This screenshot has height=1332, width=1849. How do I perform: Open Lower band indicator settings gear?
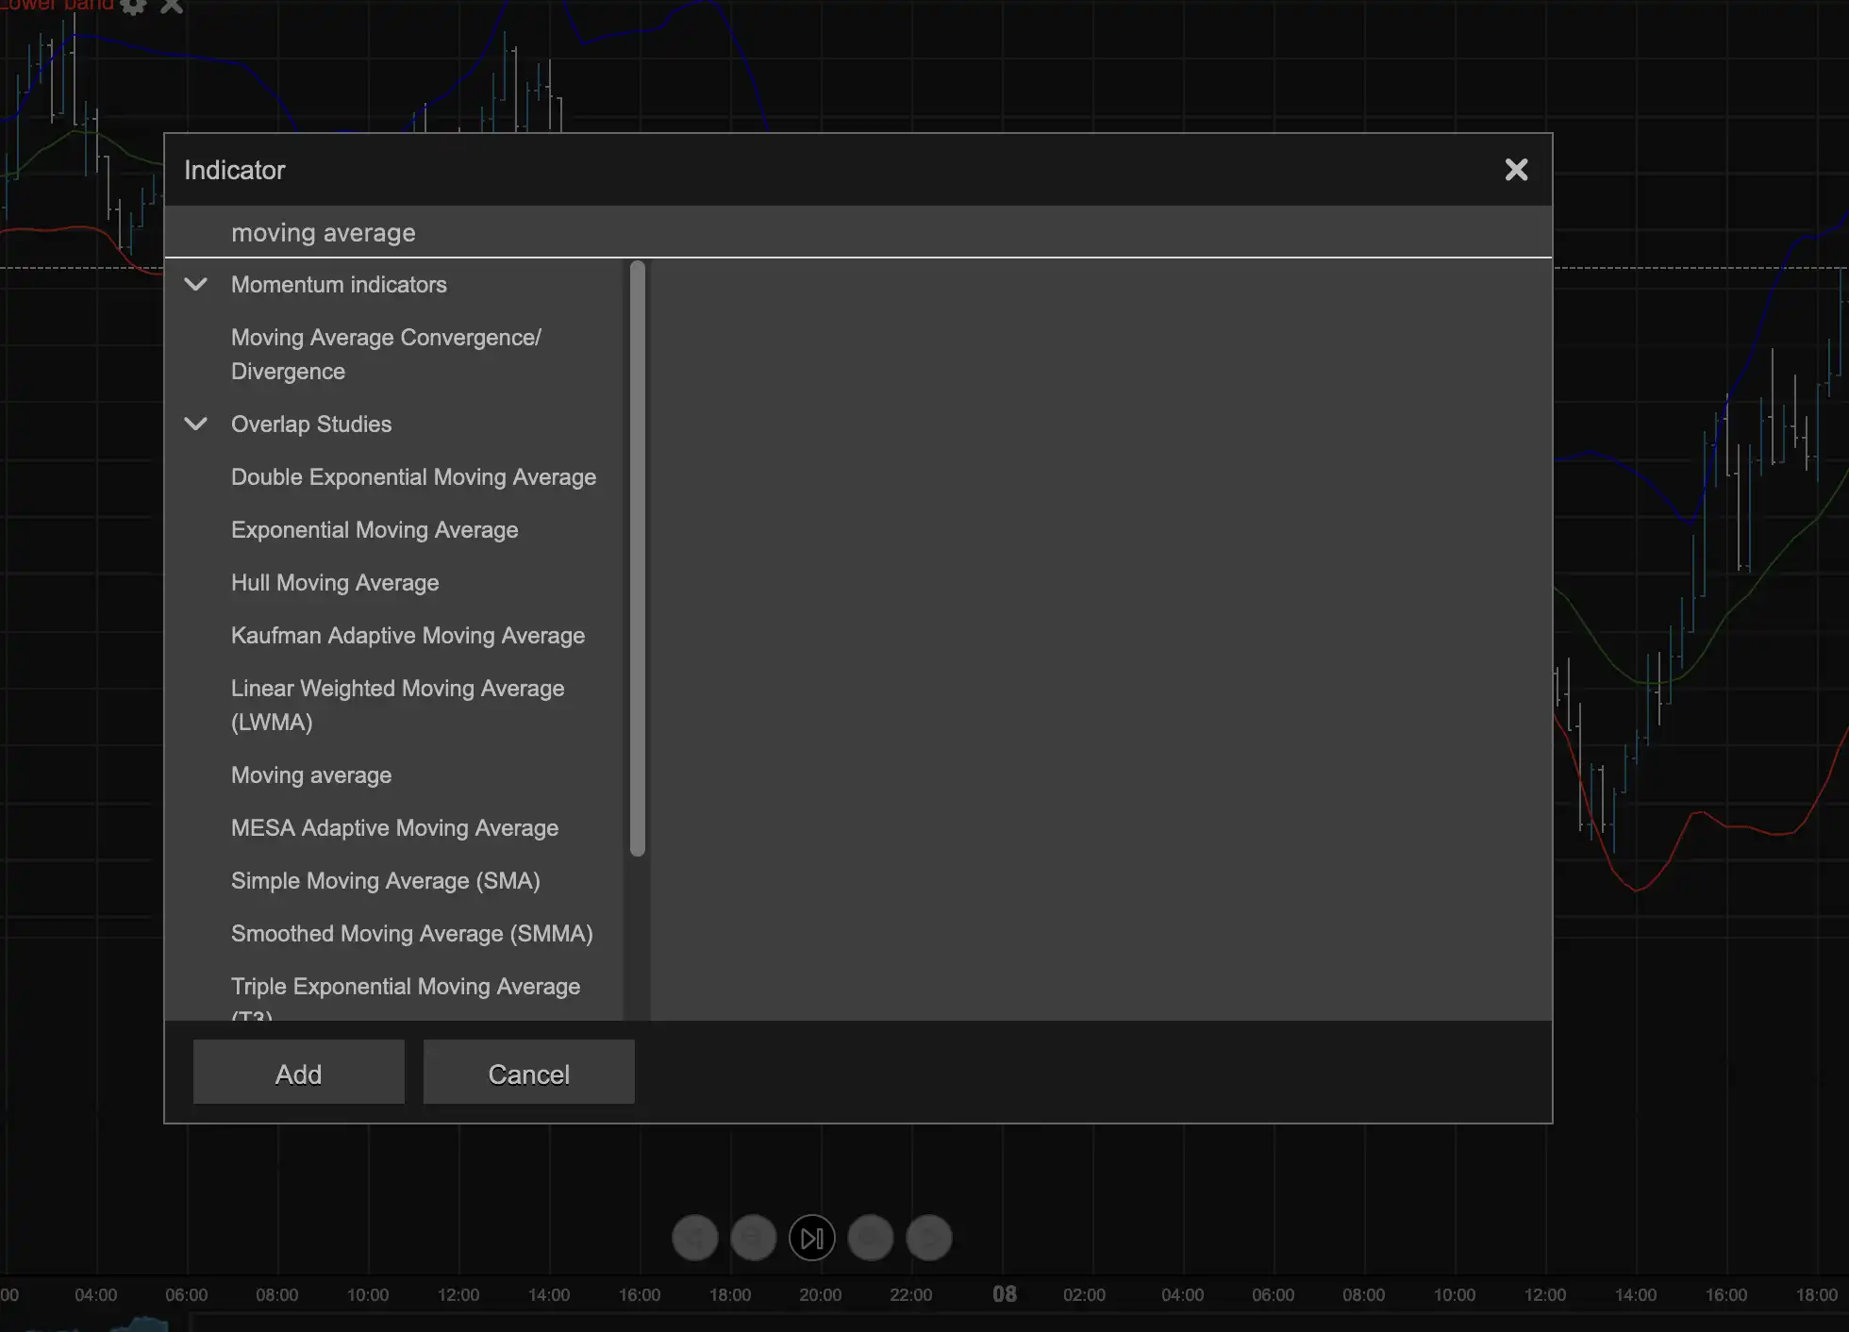click(134, 7)
